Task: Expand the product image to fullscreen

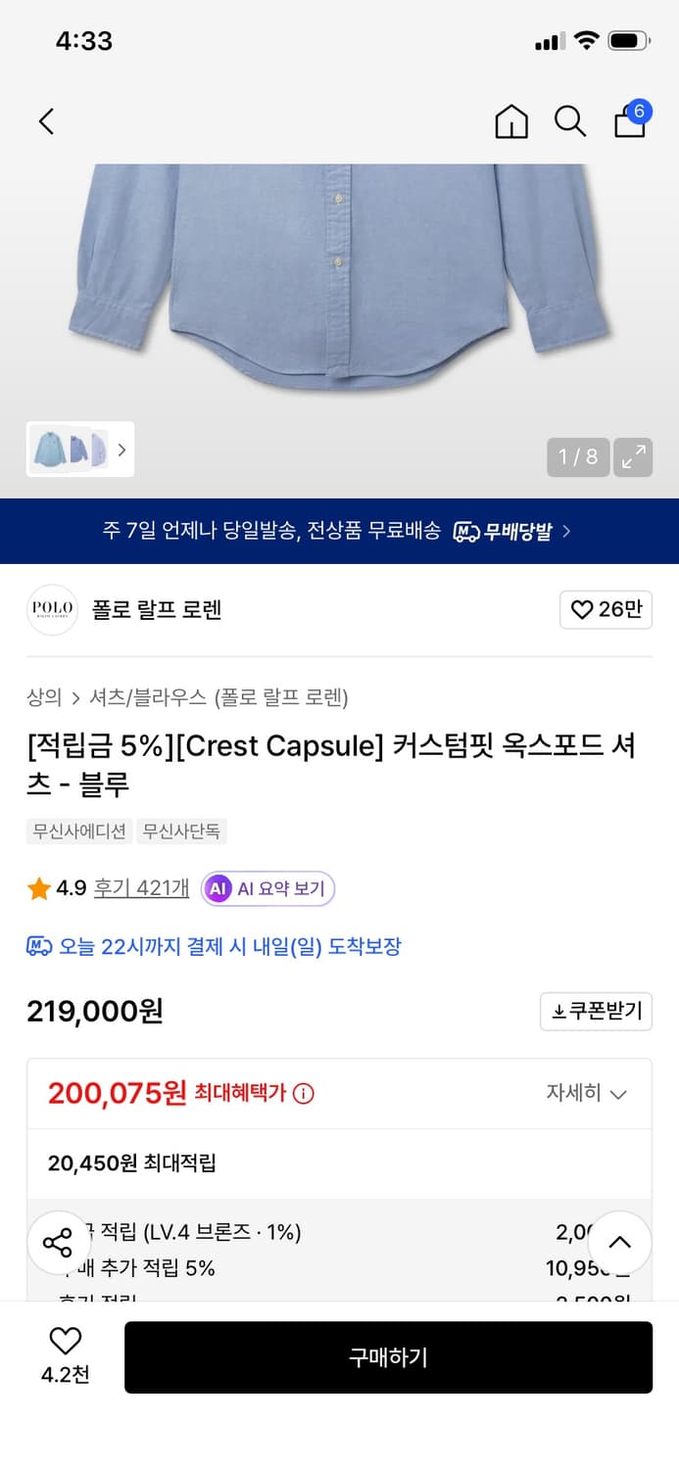Action: 632,457
